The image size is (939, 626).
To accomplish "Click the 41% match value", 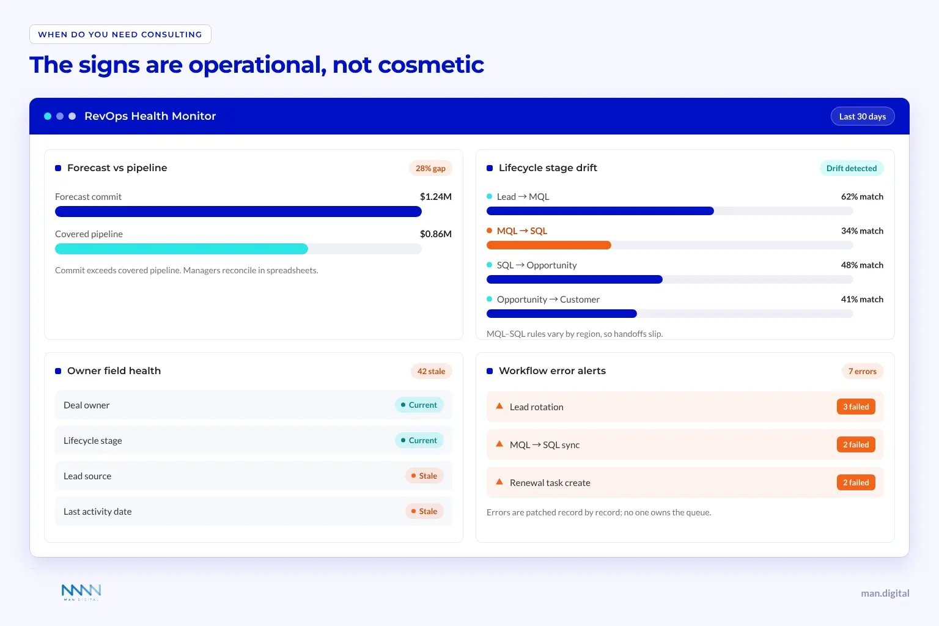I will [x=862, y=299].
